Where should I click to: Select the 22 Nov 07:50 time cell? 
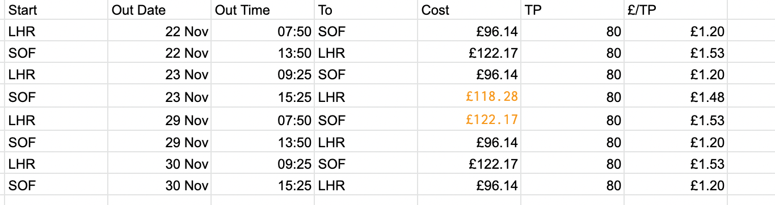pyautogui.click(x=263, y=32)
